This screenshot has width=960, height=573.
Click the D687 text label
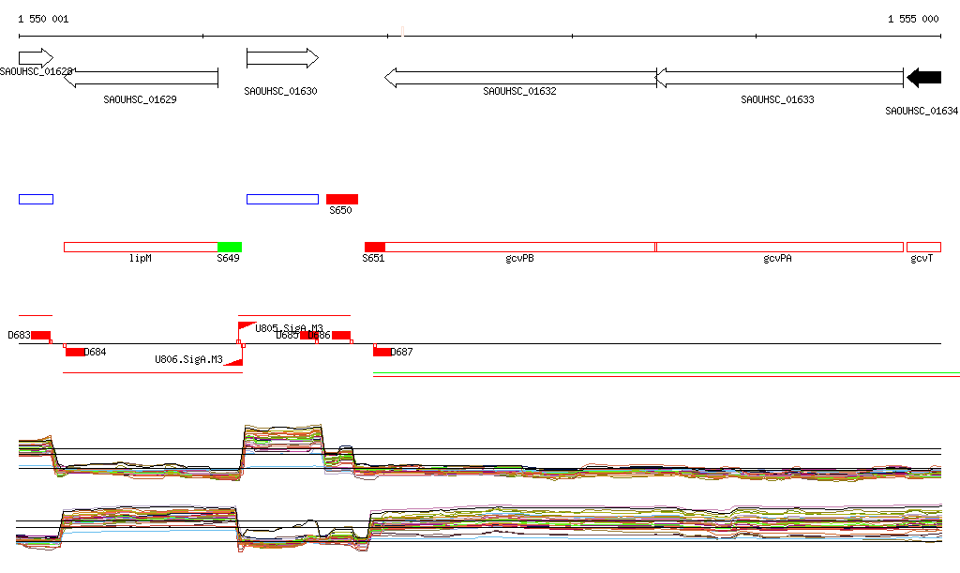tap(401, 352)
